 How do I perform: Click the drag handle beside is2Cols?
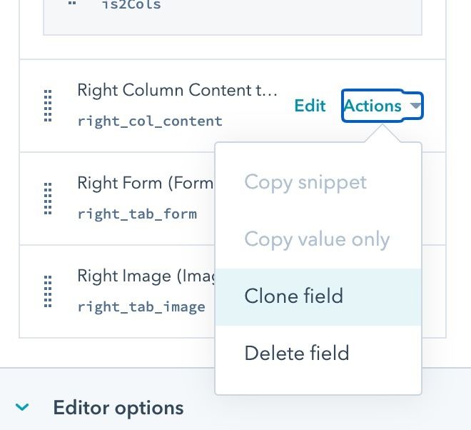click(x=71, y=4)
